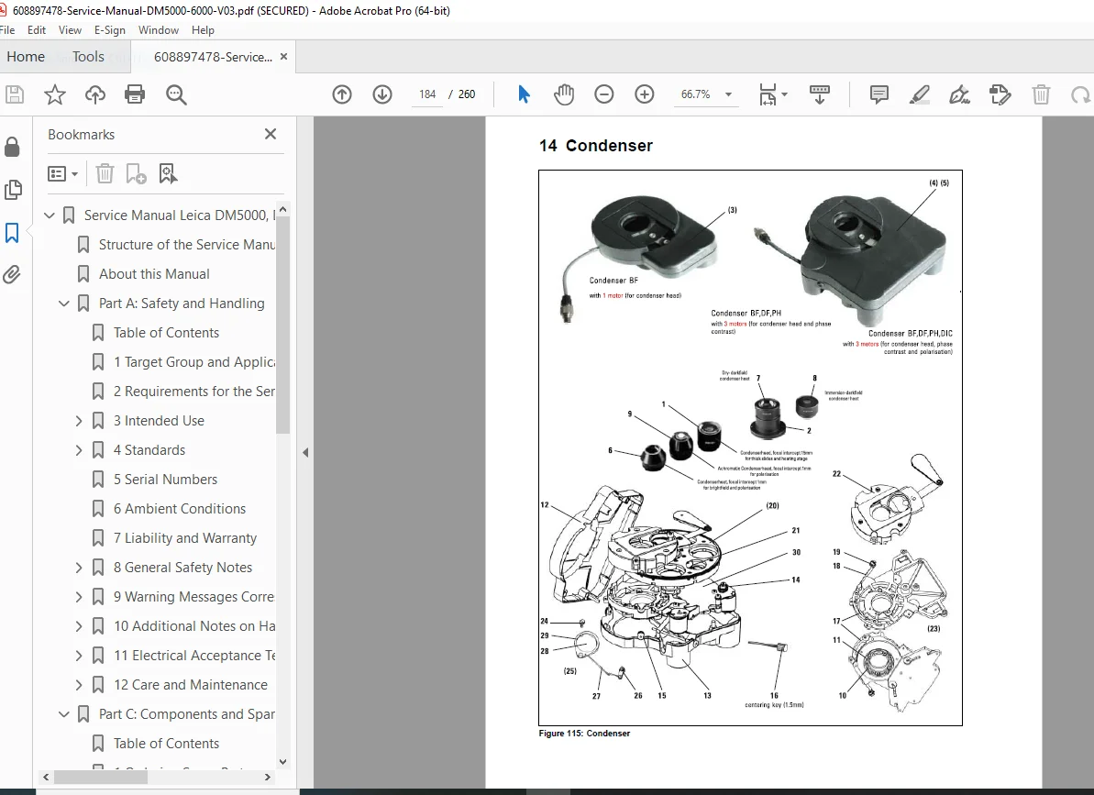1094x795 pixels.
Task: Click bookmarks vertical scrollbar thumb
Action: click(282, 325)
